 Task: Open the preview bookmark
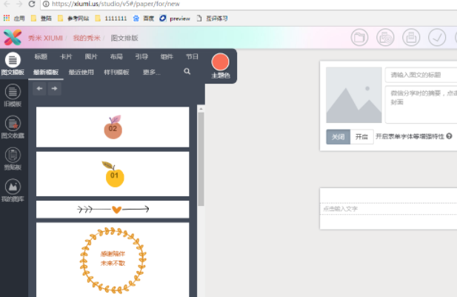[x=175, y=19]
